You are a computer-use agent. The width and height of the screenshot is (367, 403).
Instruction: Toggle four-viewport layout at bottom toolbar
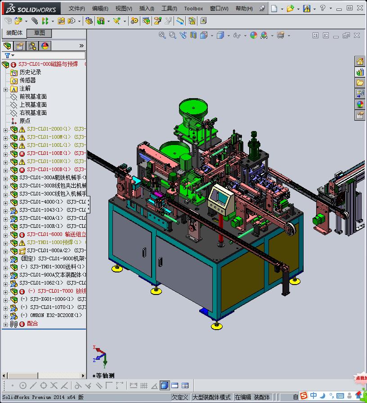(x=185, y=385)
